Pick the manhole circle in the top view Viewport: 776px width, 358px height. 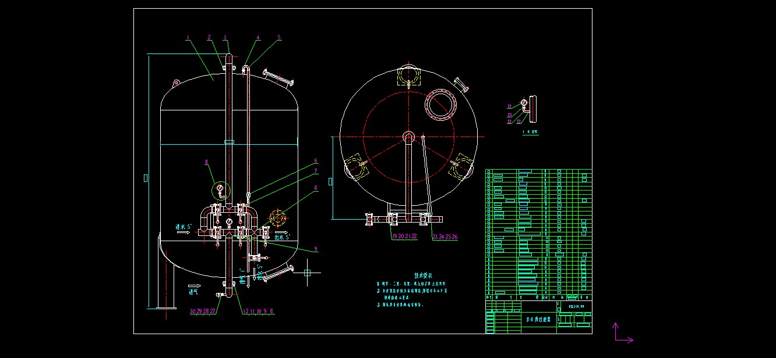(x=441, y=105)
